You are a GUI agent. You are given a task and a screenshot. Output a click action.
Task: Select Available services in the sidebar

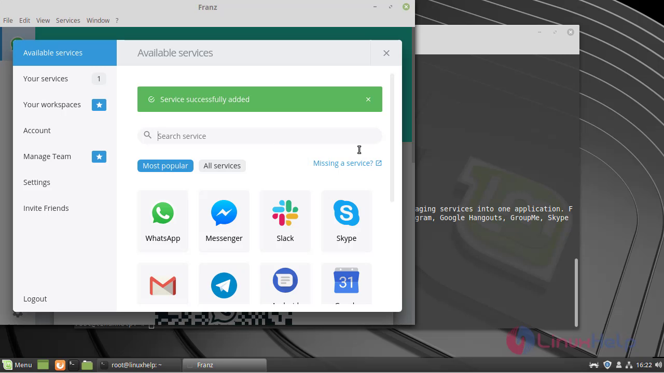pos(65,53)
